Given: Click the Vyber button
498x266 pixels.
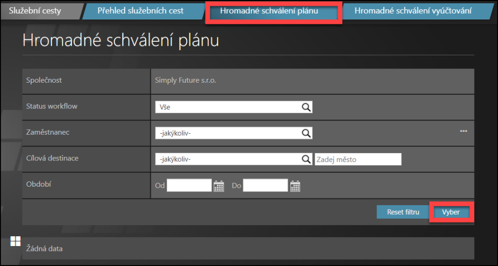Looking at the screenshot, I should (x=451, y=212).
